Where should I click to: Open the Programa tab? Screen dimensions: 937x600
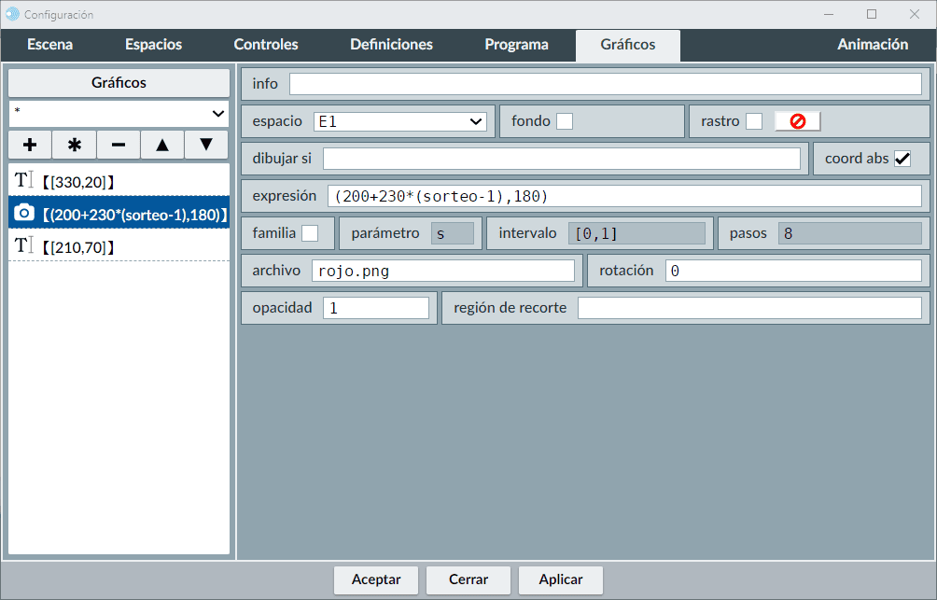[x=516, y=45]
